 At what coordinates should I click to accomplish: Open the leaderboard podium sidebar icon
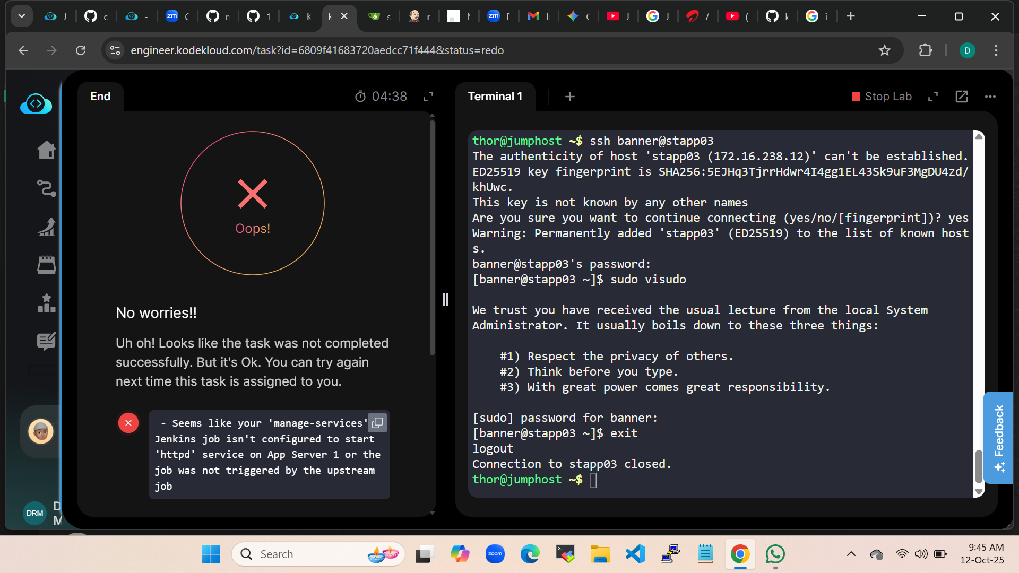(47, 303)
